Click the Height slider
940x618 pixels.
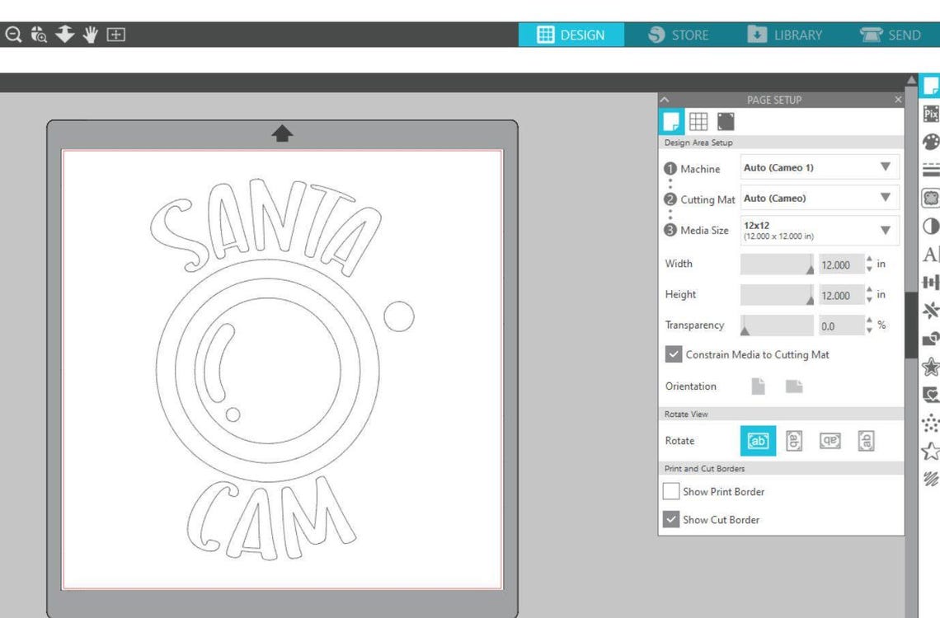(x=777, y=295)
